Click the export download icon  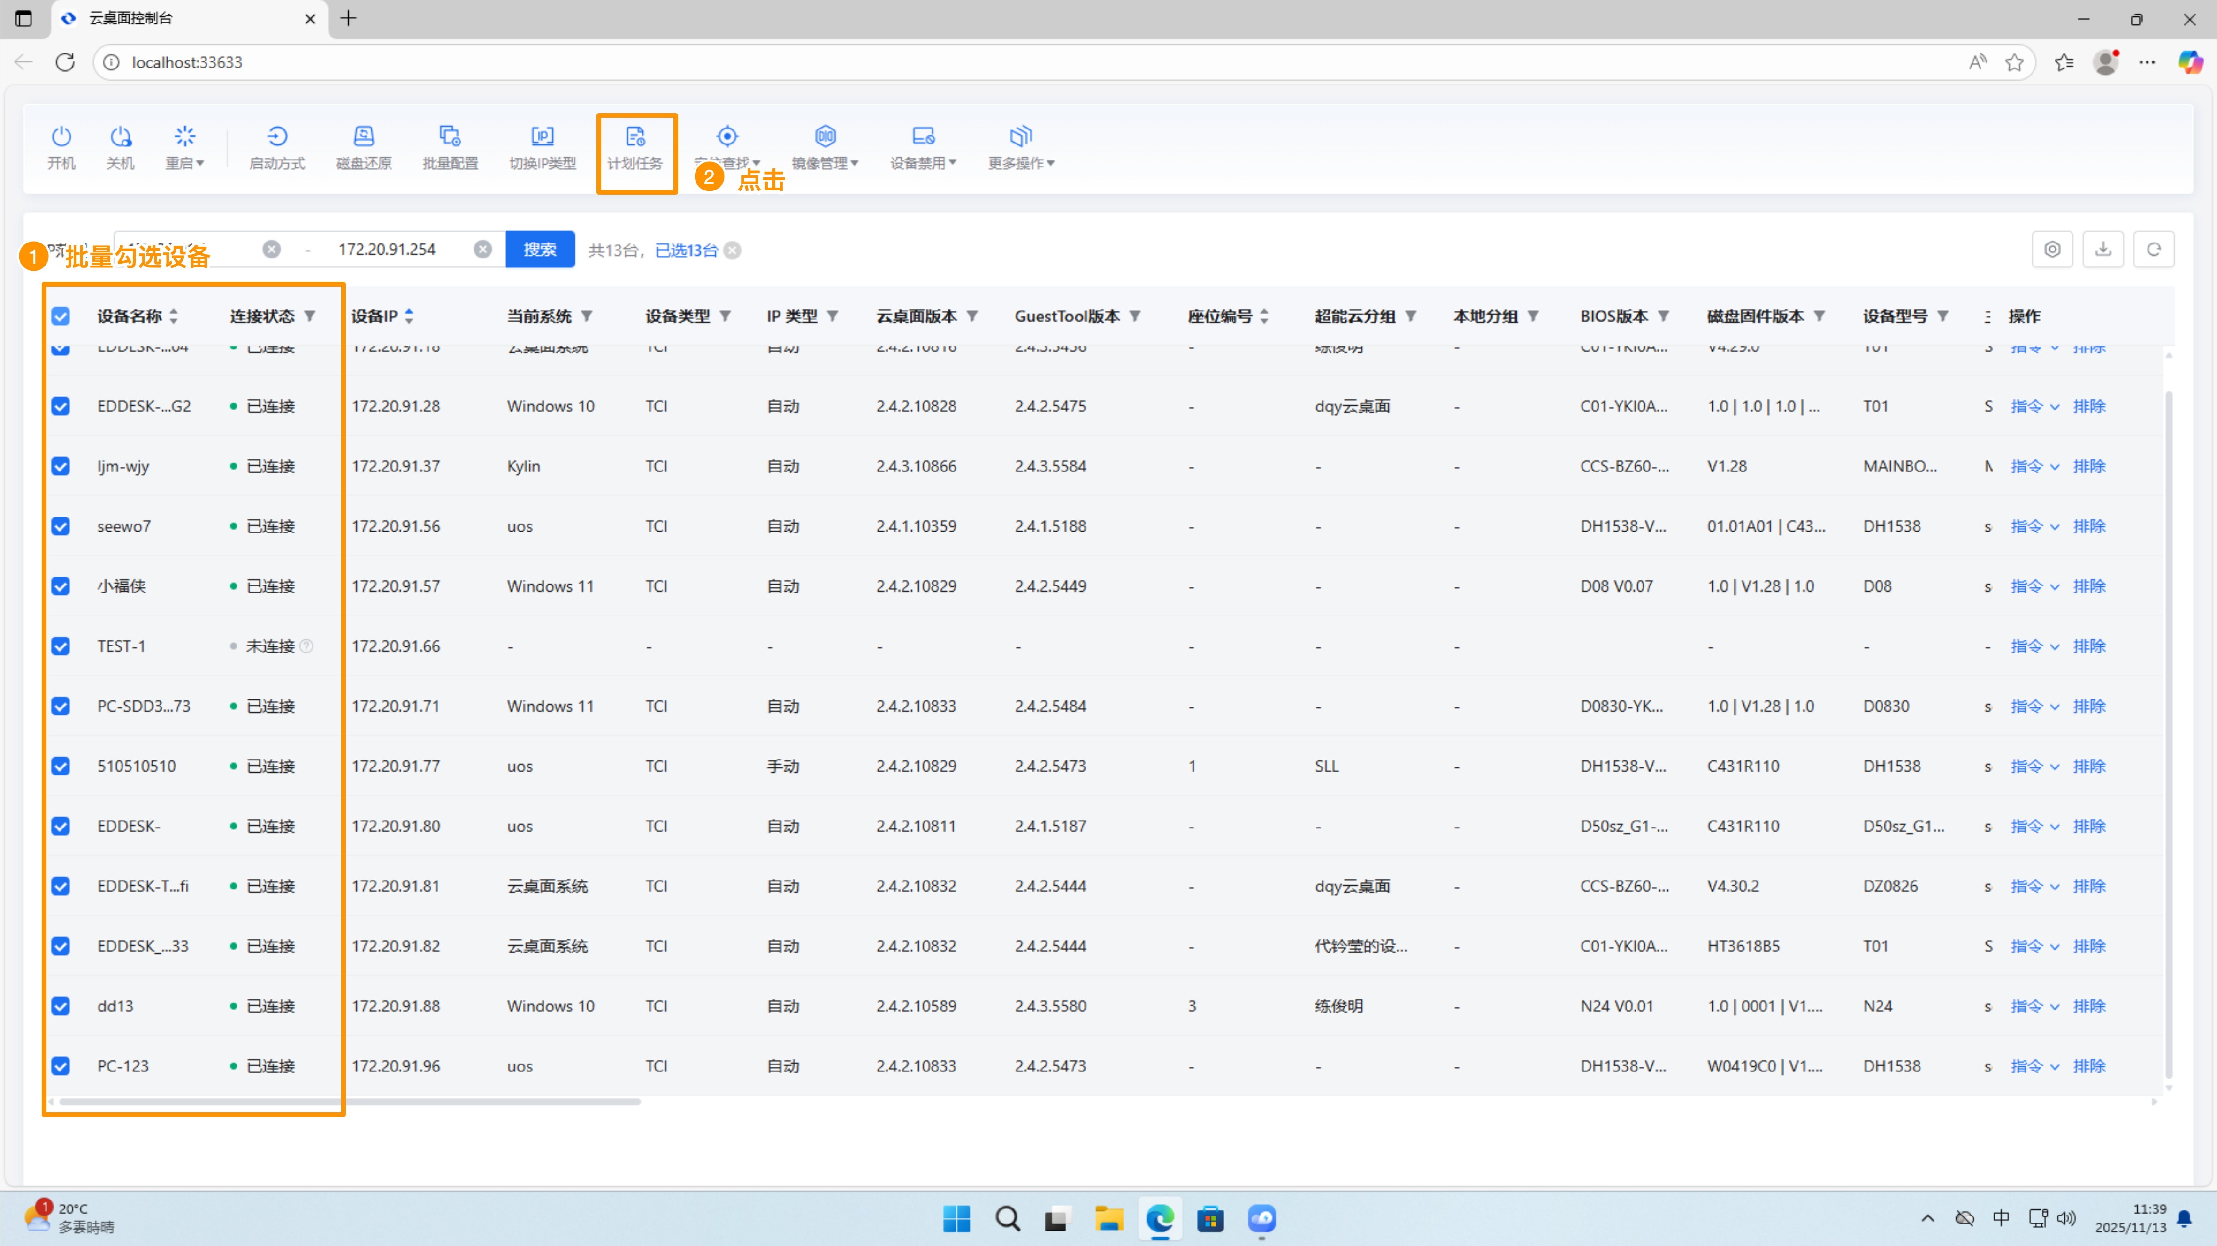coord(2102,250)
